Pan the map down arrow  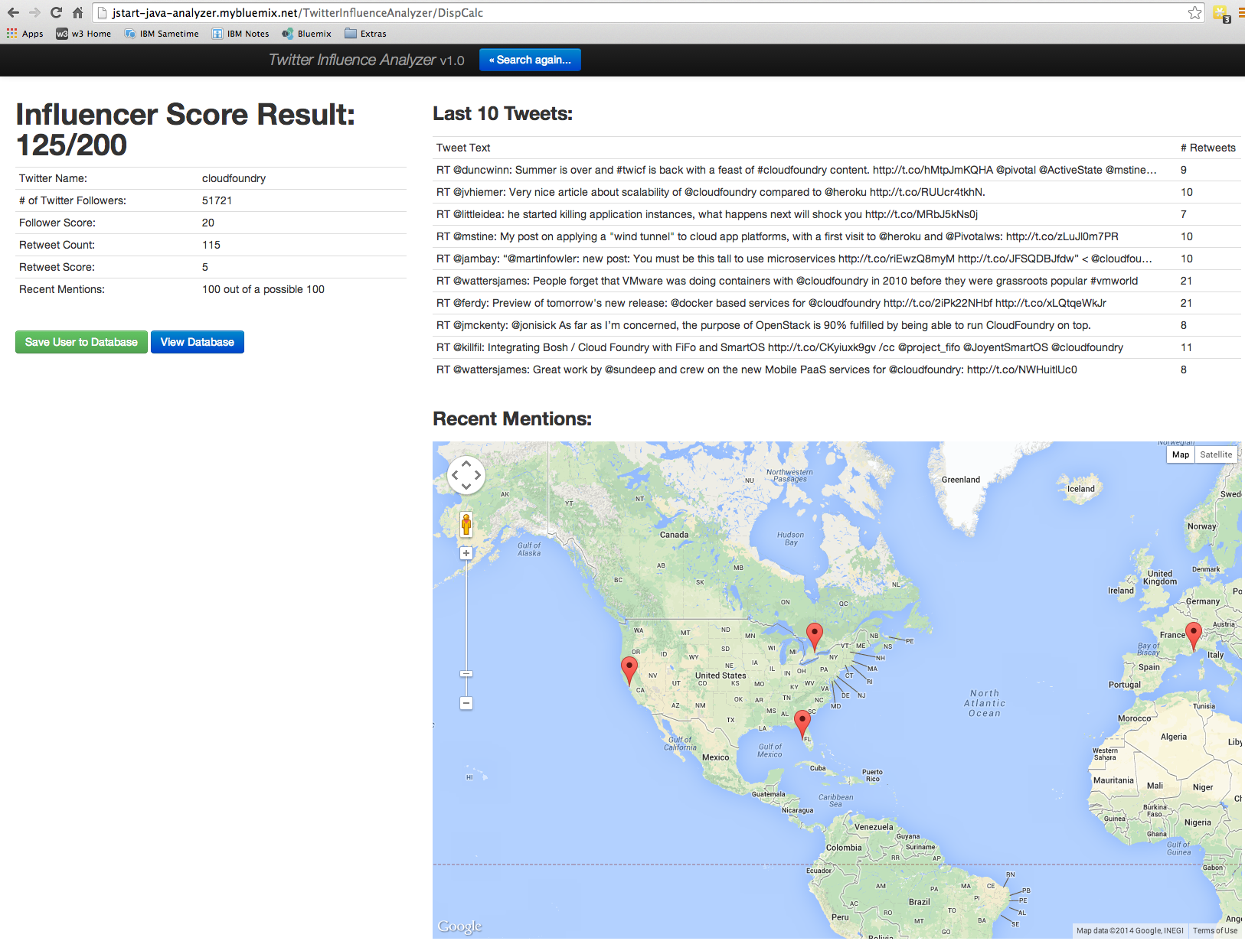466,487
